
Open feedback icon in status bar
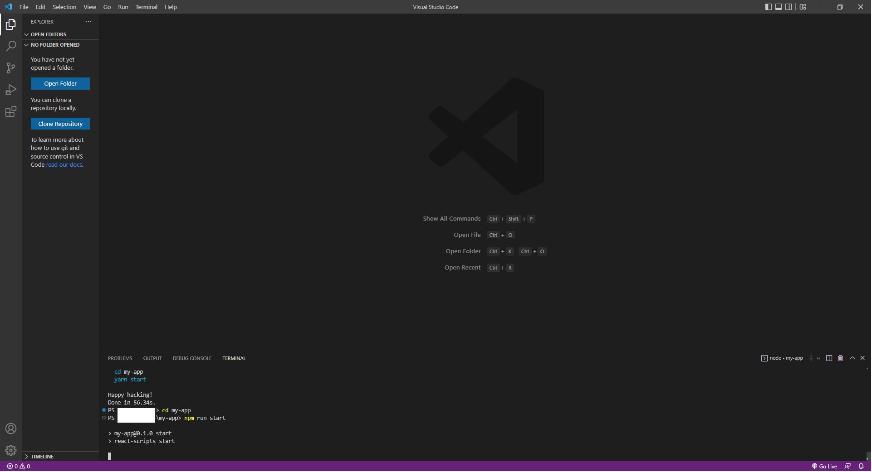coord(848,467)
